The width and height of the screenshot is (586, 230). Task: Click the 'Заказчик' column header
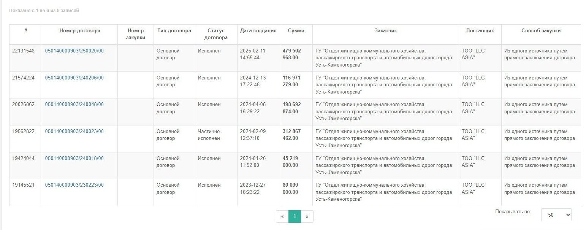(x=385, y=31)
